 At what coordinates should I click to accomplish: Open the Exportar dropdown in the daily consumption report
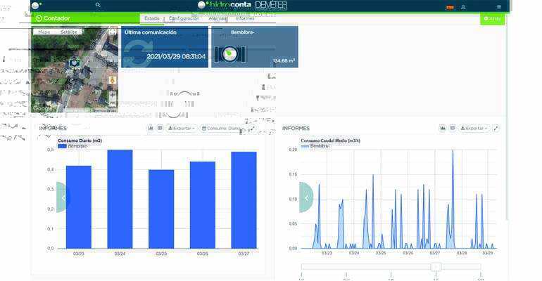[x=182, y=129]
